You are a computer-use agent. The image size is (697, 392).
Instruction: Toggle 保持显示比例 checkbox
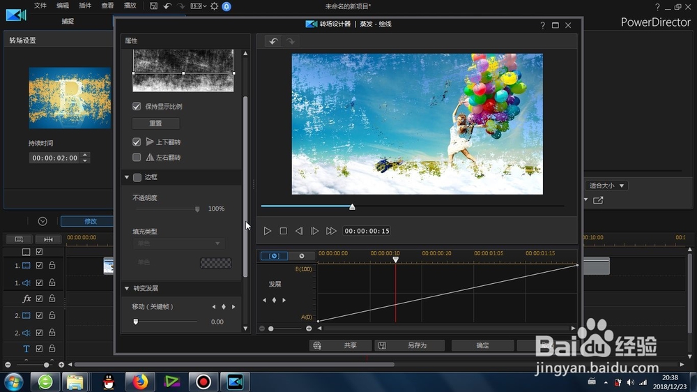click(x=137, y=106)
